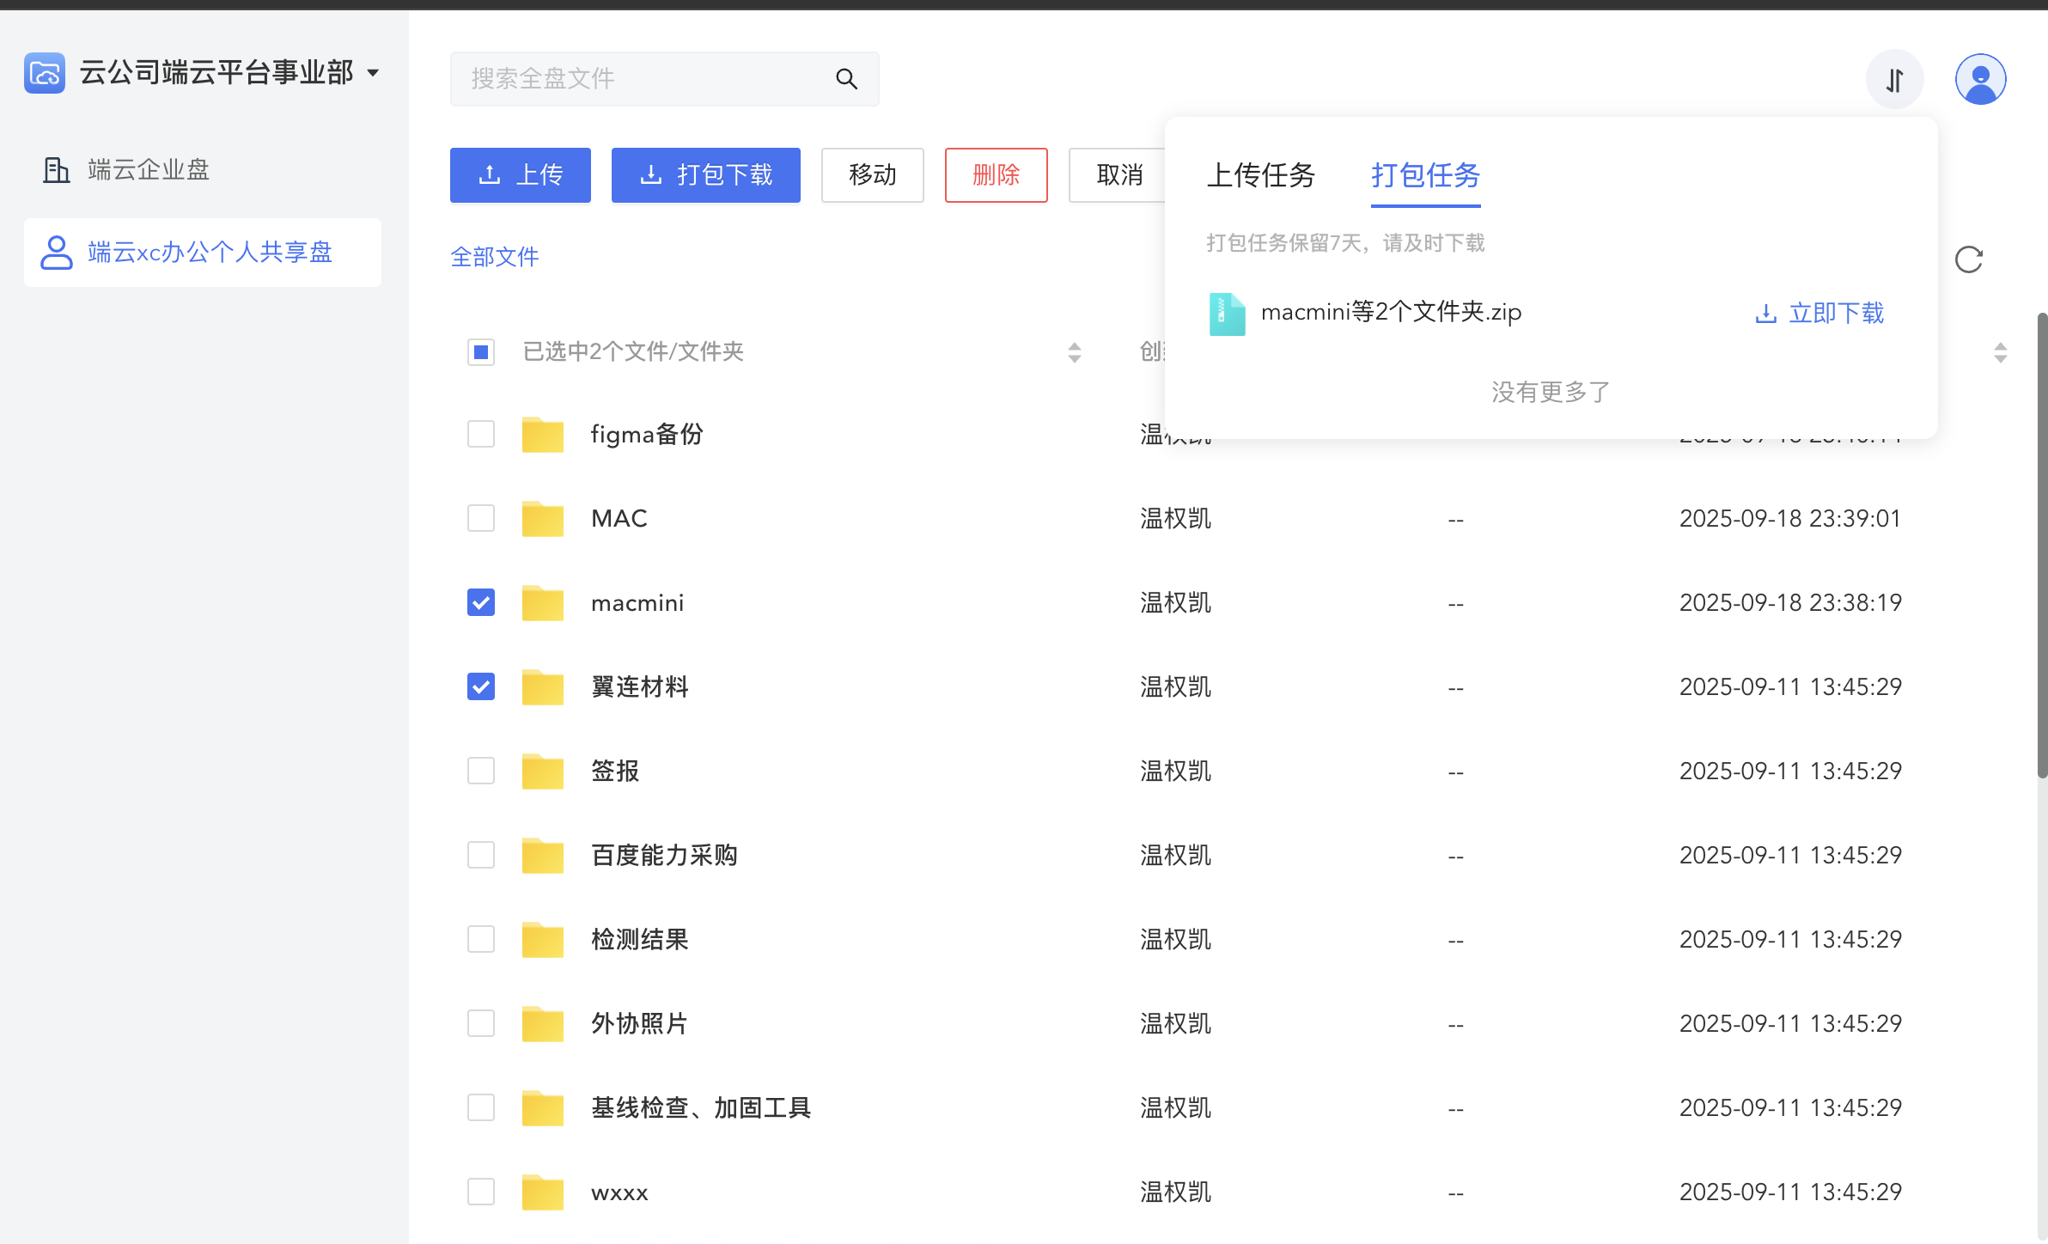This screenshot has width=2048, height=1244.
Task: Click the cloud drive logo icon
Action: (x=45, y=73)
